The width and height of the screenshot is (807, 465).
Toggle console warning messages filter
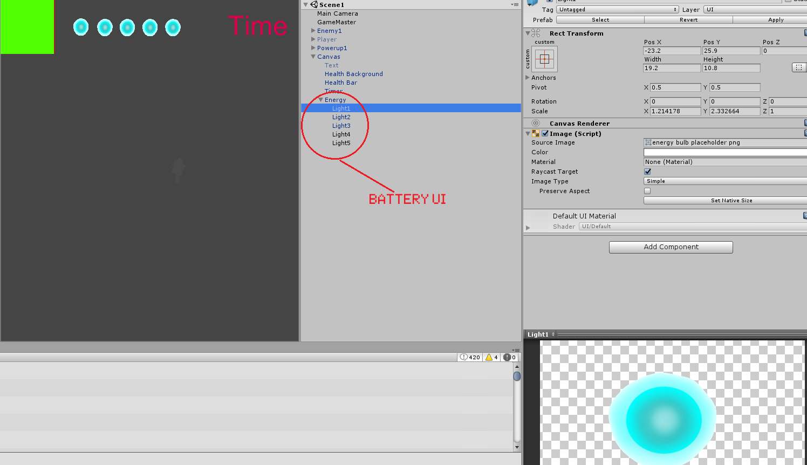coord(491,357)
